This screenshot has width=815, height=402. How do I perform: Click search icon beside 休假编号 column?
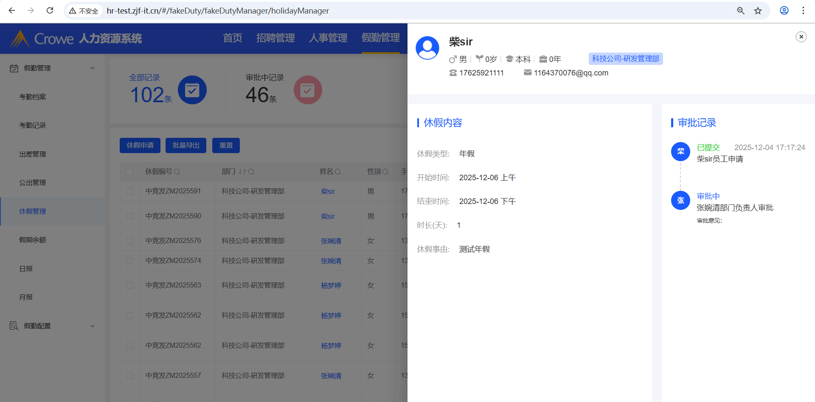coord(177,172)
